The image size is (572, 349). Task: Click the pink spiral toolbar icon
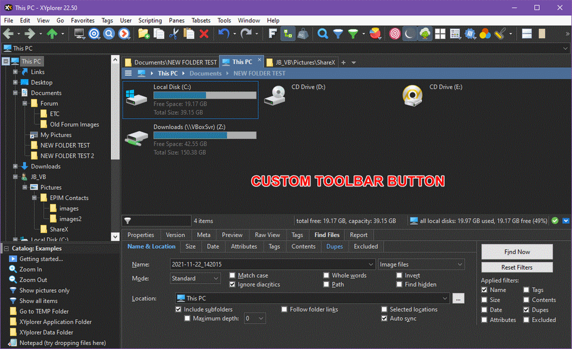(395, 34)
